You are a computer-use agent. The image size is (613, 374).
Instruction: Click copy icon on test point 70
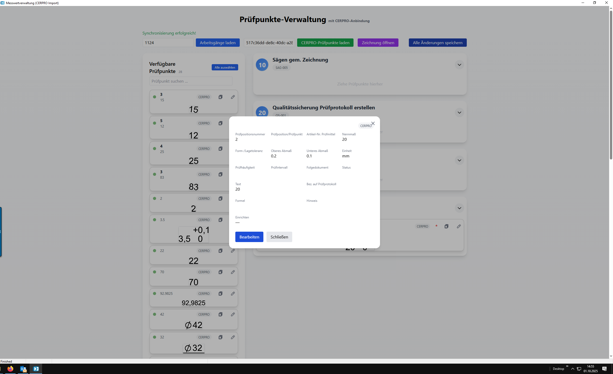click(x=220, y=272)
